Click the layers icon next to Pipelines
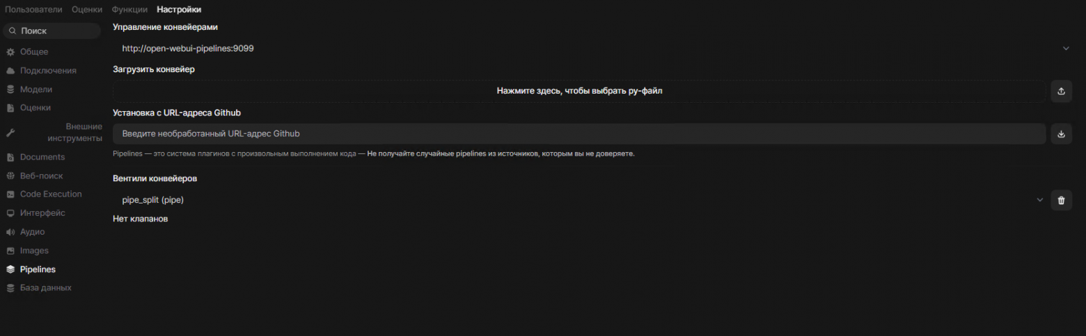Image resolution: width=1086 pixels, height=336 pixels. click(10, 269)
